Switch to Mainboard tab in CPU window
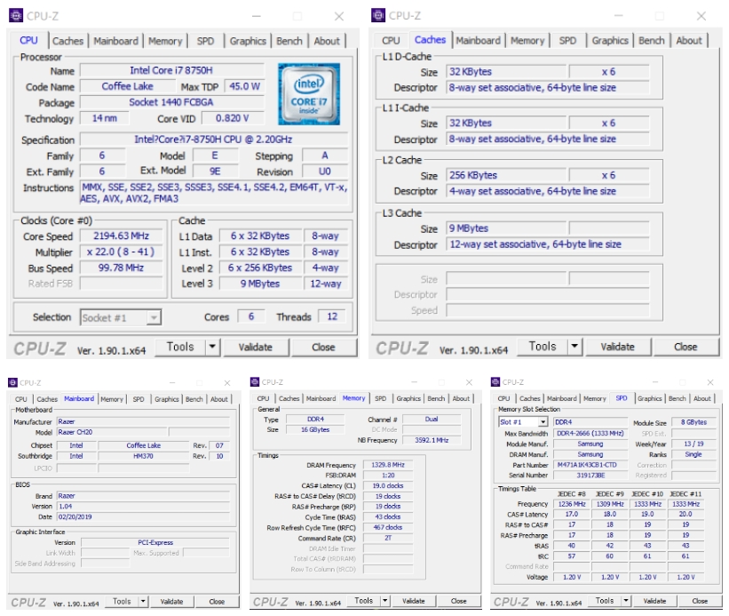Screen dimensions: 729x616 115,41
